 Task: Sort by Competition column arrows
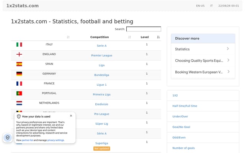click(x=129, y=37)
